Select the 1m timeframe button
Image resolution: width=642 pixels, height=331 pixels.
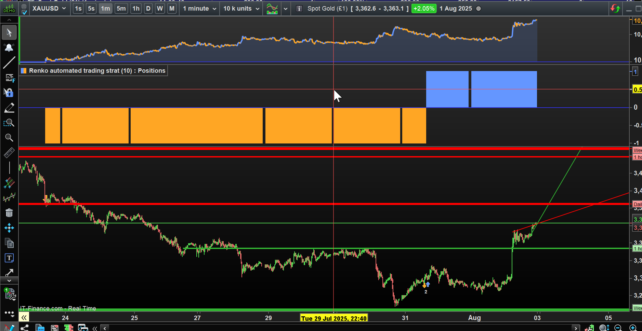pyautogui.click(x=106, y=9)
